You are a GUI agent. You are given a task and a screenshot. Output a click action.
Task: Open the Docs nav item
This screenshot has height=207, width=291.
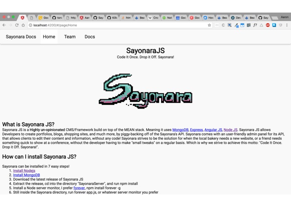tap(90, 37)
